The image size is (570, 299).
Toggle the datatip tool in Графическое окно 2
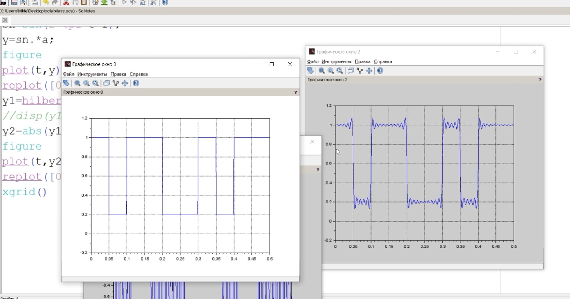pyautogui.click(x=360, y=71)
